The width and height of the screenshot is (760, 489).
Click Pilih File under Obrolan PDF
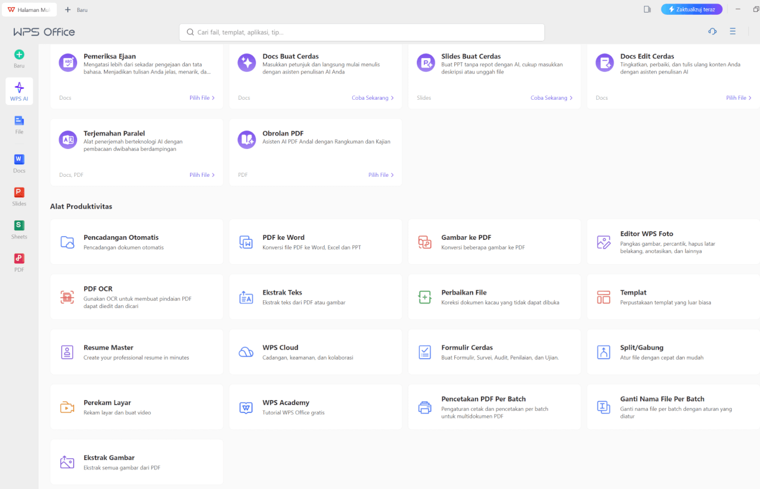click(x=381, y=175)
